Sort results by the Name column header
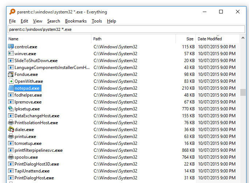Screen dimensions: 249x183 click(x=49, y=39)
